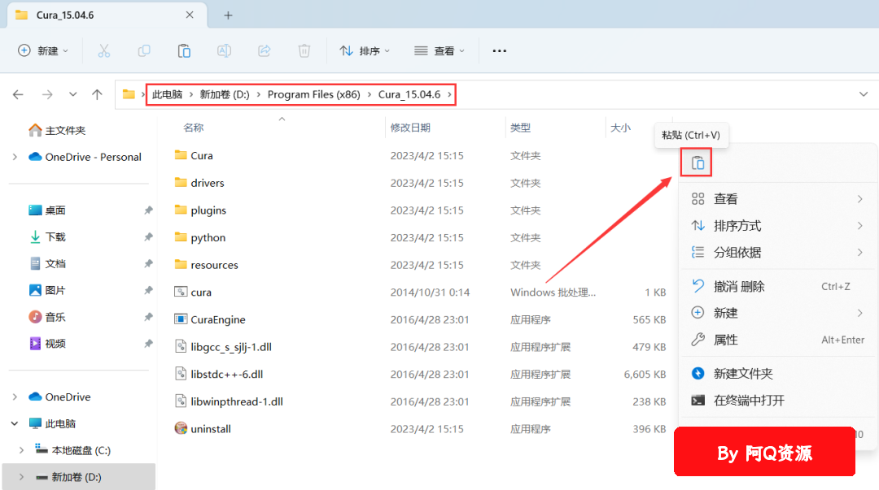
Task: Open 图片 pictures in sidebar
Action: [x=47, y=290]
